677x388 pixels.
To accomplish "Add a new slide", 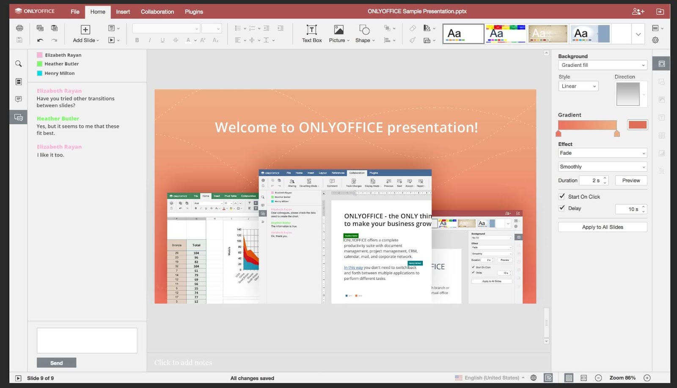I will coord(85,34).
